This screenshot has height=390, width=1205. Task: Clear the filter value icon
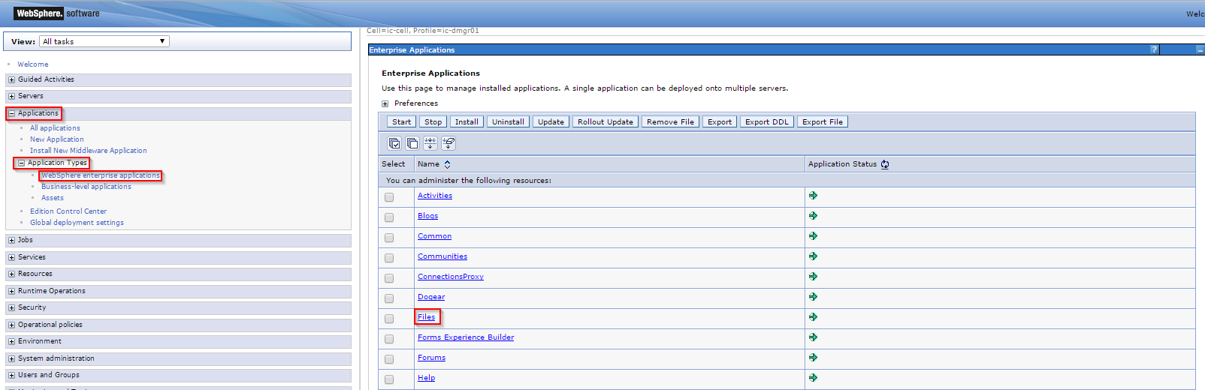coord(448,143)
